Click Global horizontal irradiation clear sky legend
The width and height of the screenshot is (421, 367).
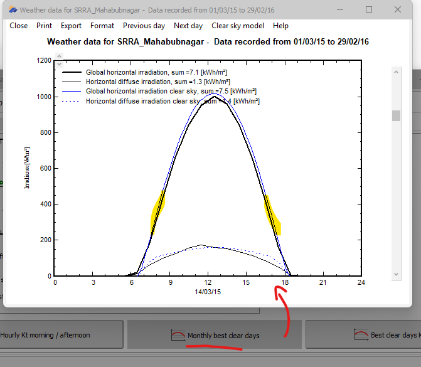tap(171, 92)
